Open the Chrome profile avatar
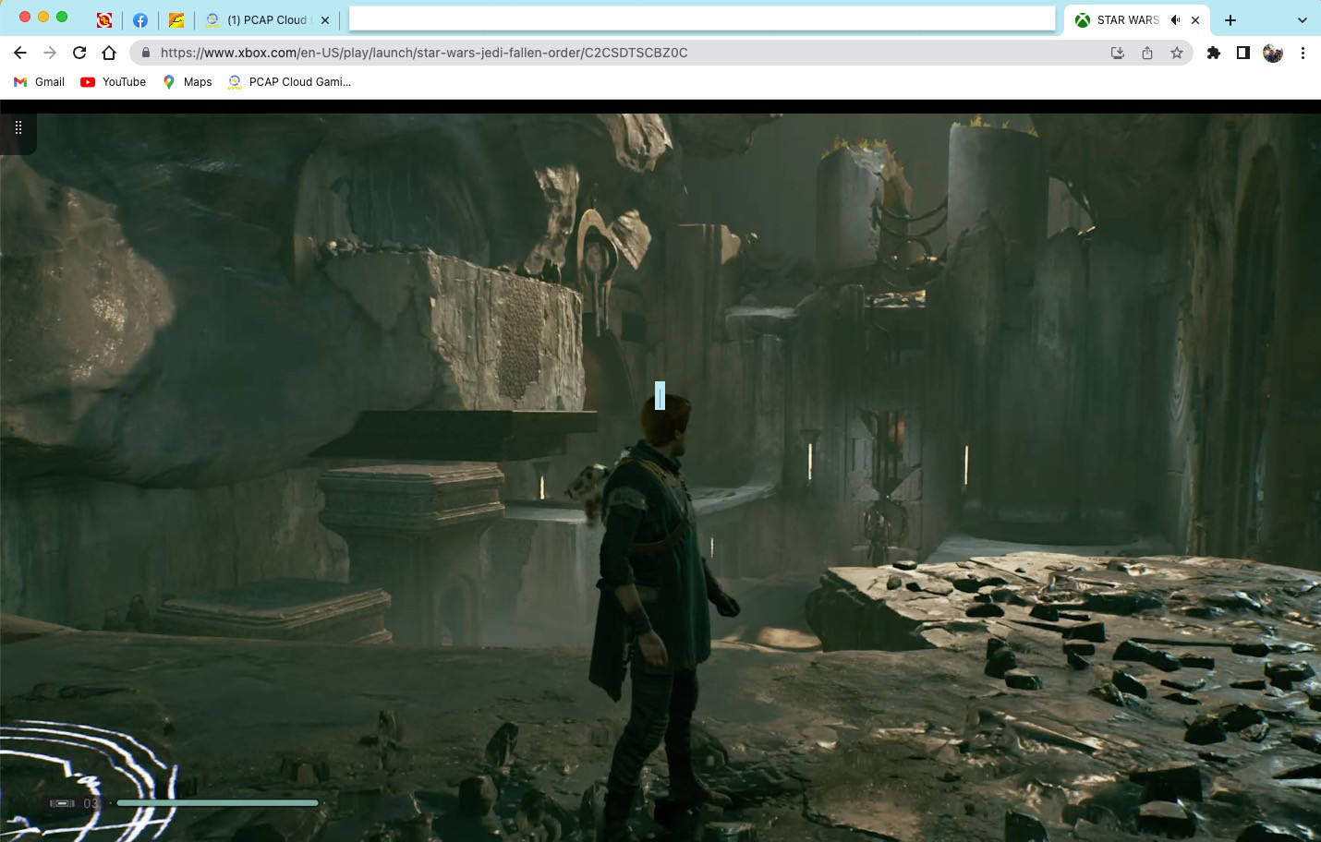 click(1273, 53)
